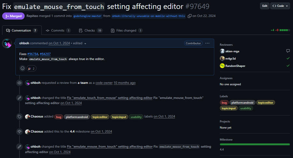Click akien-mga reviewer avatar
293x158 pixels.
click(x=222, y=51)
